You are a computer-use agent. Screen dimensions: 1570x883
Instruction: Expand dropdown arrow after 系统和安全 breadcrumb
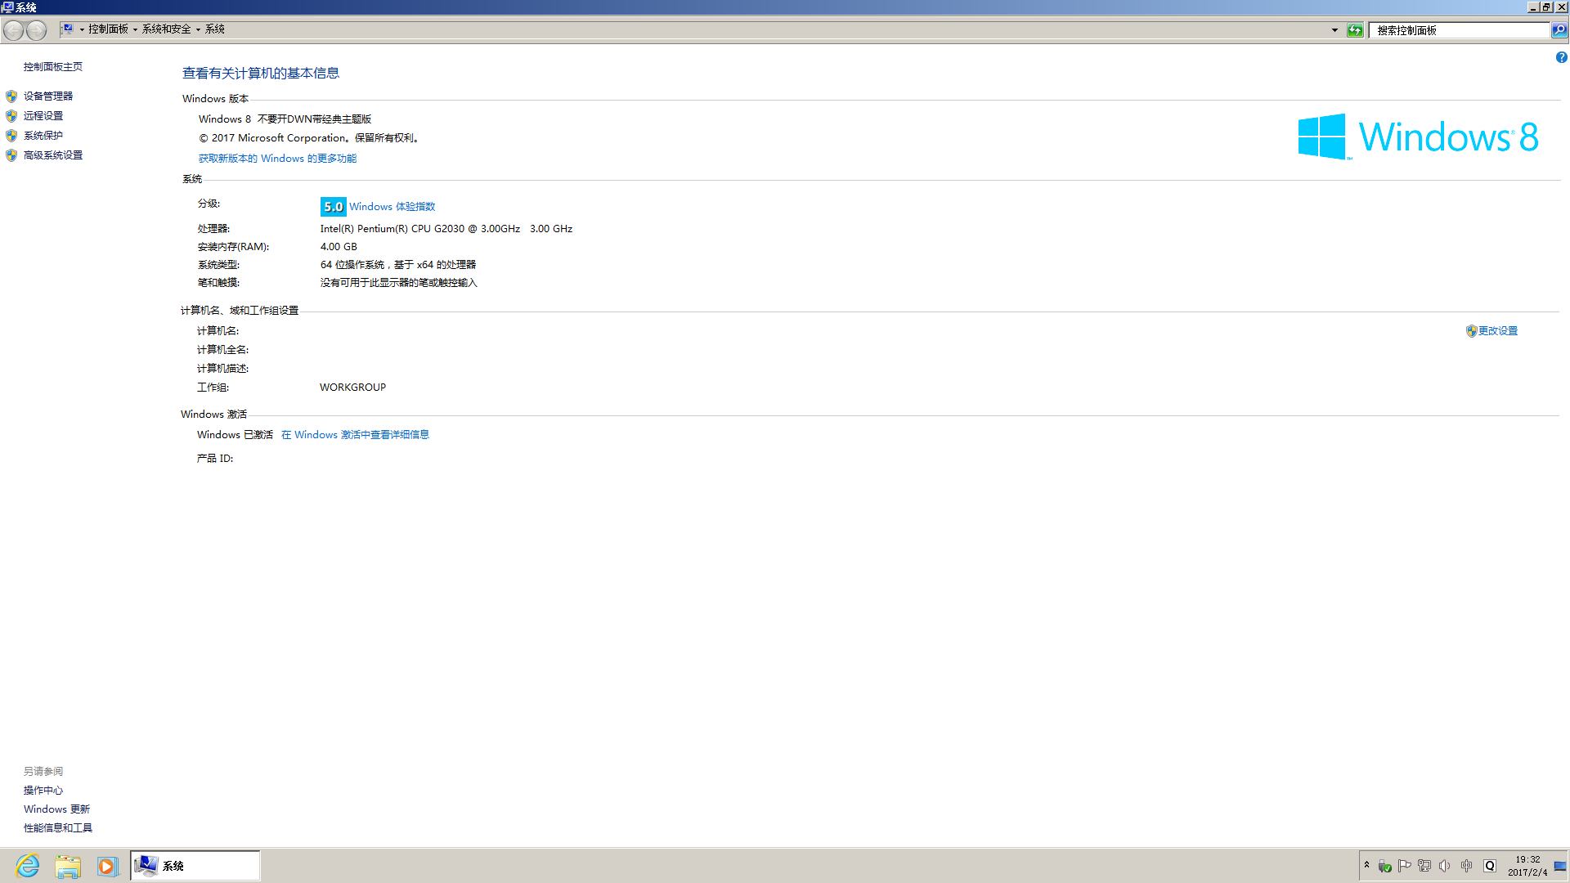pos(198,29)
